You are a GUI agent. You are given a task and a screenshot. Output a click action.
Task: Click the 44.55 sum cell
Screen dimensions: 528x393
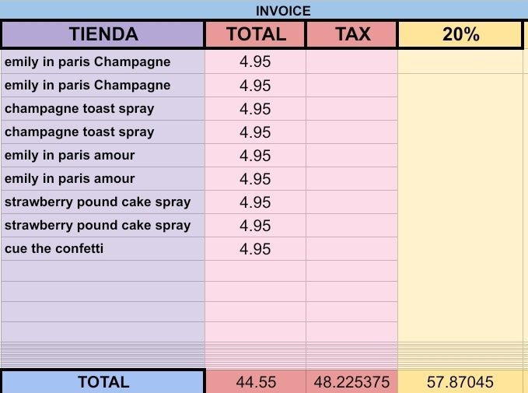256,382
